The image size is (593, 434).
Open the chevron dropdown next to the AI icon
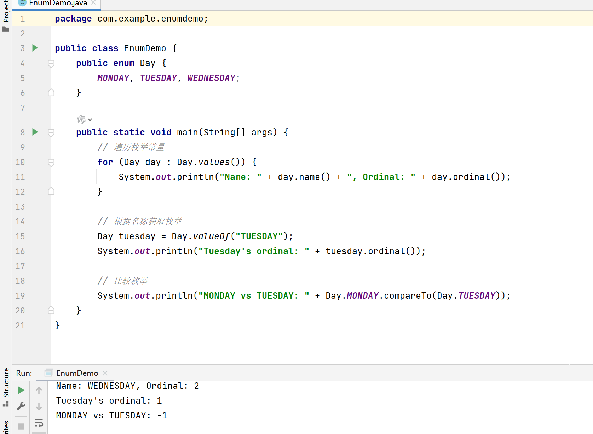pyautogui.click(x=90, y=119)
